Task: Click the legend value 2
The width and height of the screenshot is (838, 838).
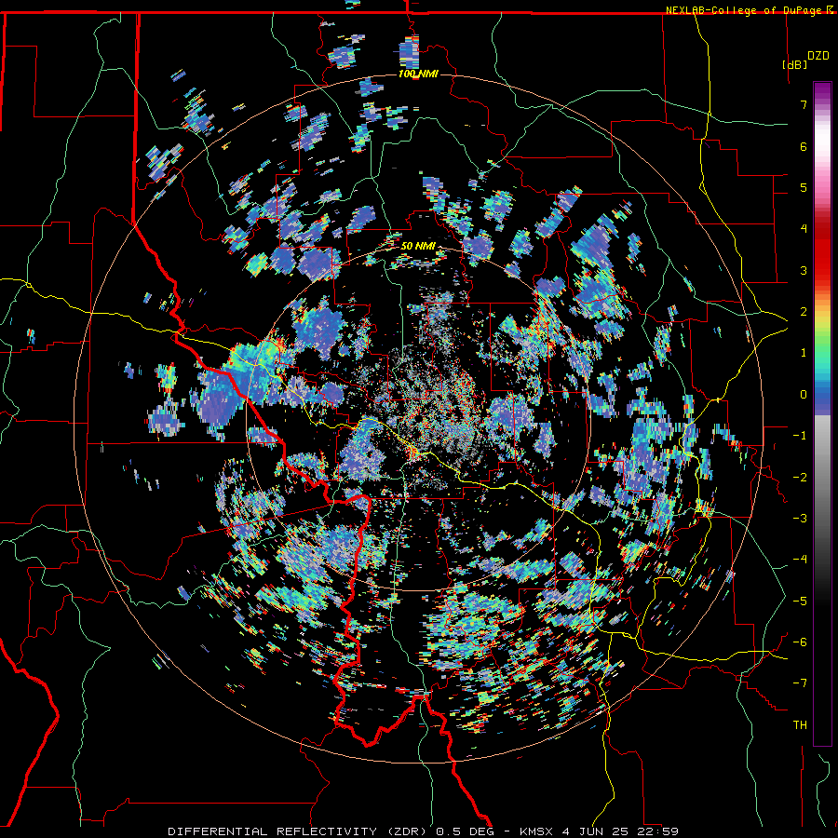Action: click(x=804, y=312)
